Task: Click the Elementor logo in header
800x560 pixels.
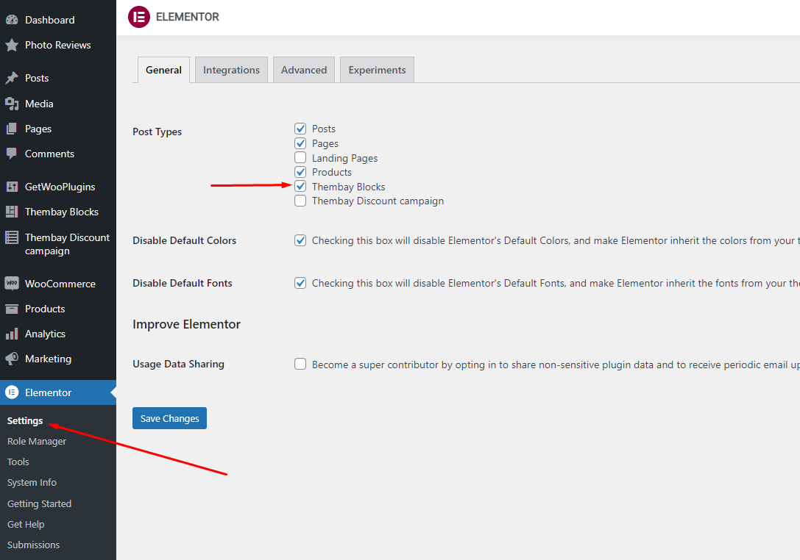Action: [139, 17]
